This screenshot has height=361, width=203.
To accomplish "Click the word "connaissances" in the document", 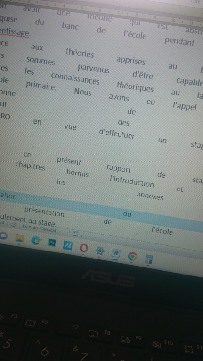I will coord(75,78).
